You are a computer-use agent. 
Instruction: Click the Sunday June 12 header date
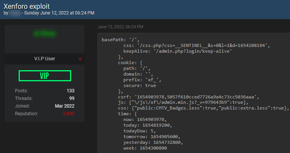(x=59, y=13)
